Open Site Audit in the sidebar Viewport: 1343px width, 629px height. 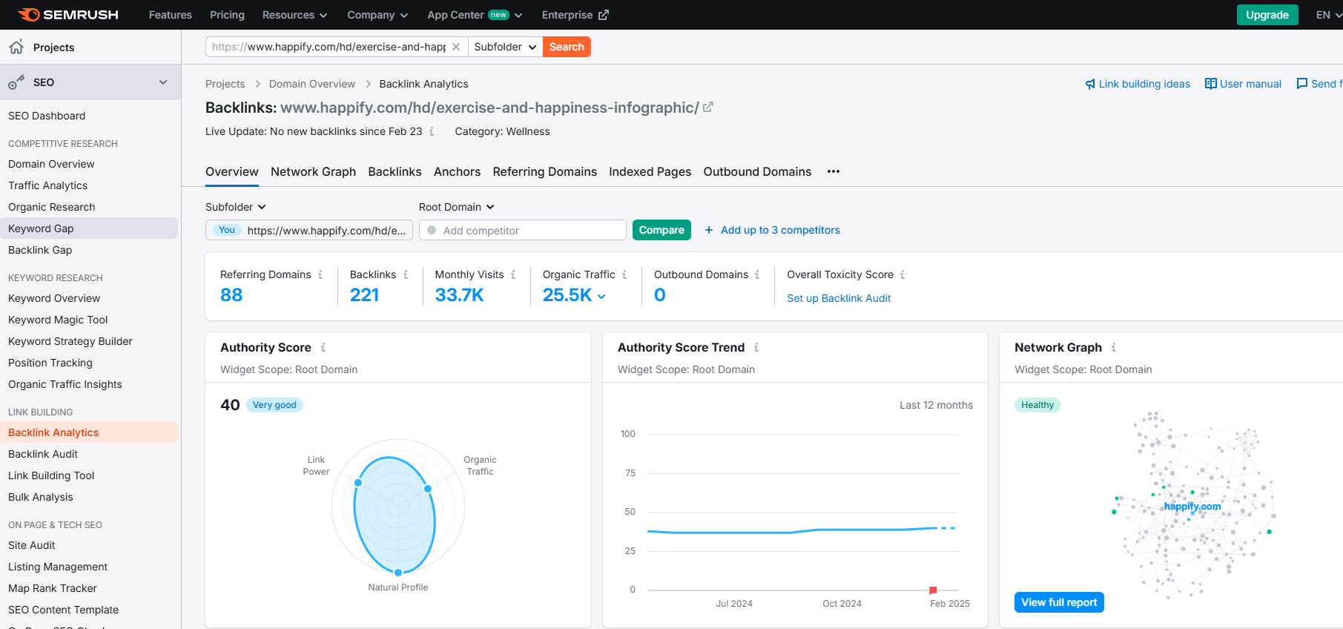pos(32,545)
